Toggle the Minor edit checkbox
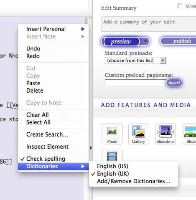 180,6
